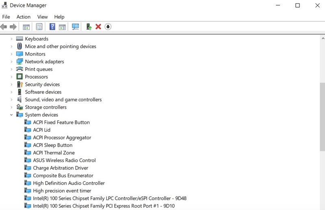Image resolution: width=325 pixels, height=210 pixels.
Task: Select High Definition Audio Controller
Action: (x=69, y=183)
